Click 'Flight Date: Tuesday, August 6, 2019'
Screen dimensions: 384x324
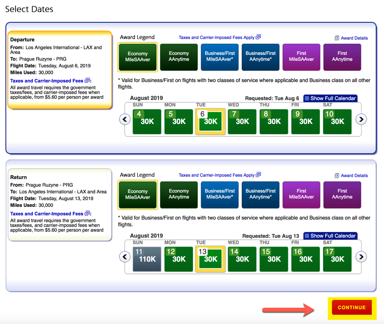pyautogui.click(x=50, y=66)
